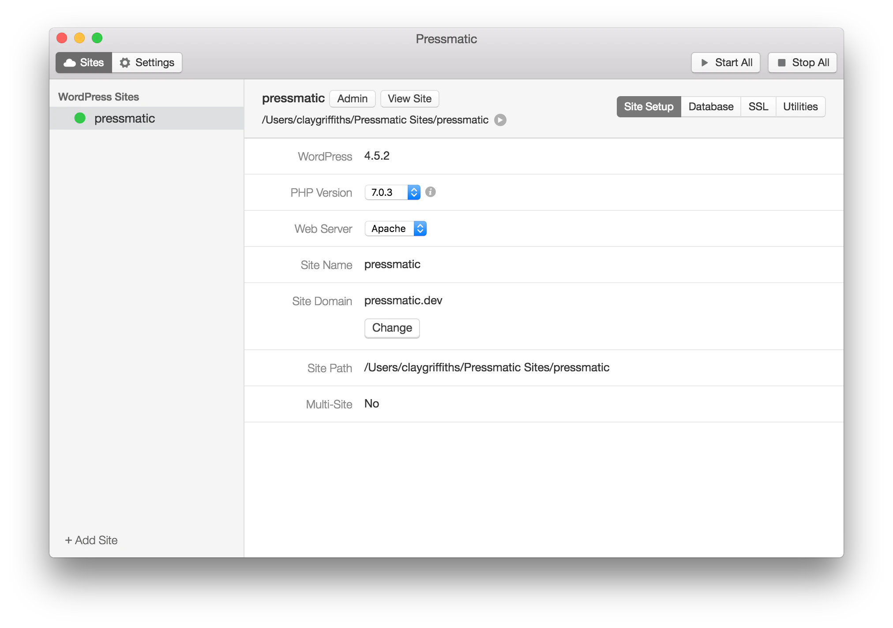Select the Site Setup tab
893x628 pixels.
(x=649, y=107)
